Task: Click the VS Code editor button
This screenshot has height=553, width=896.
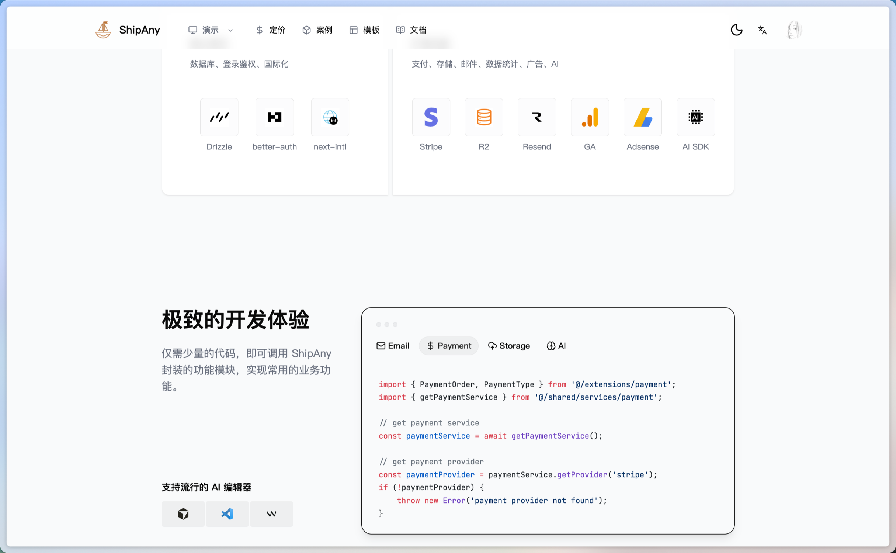Action: [227, 514]
